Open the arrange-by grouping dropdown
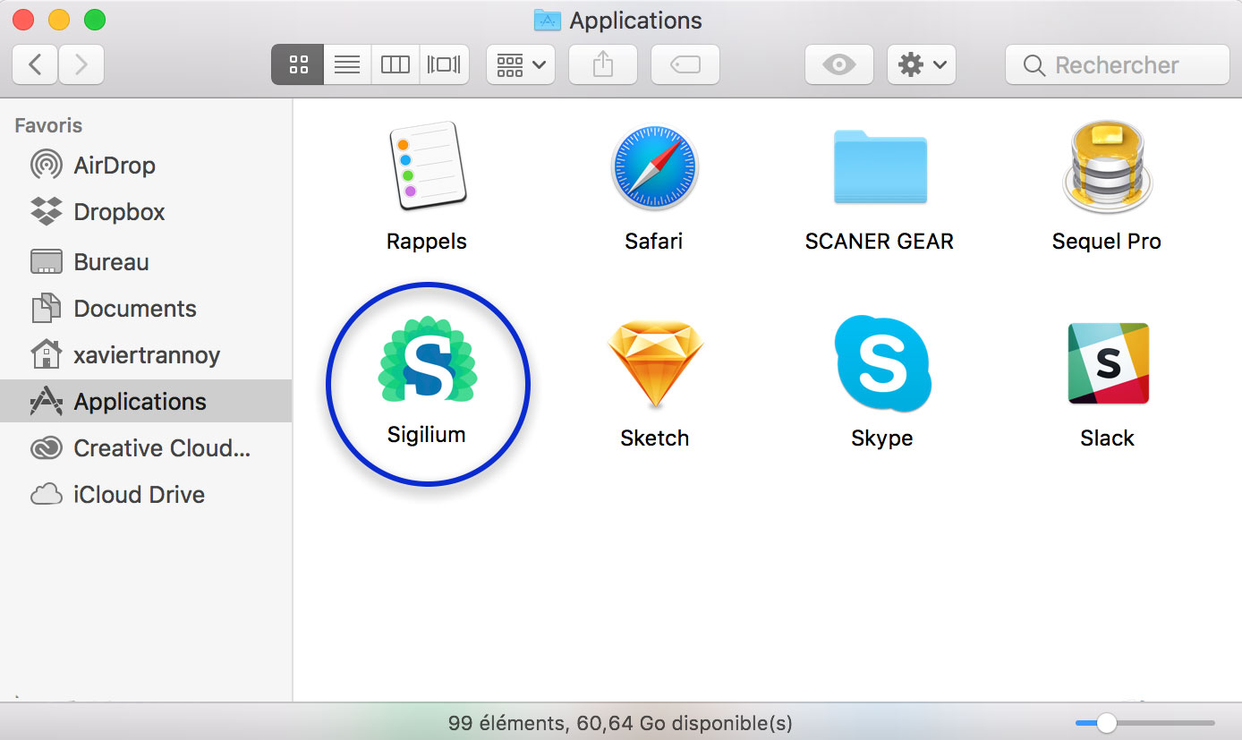Image resolution: width=1242 pixels, height=740 pixels. click(x=521, y=64)
